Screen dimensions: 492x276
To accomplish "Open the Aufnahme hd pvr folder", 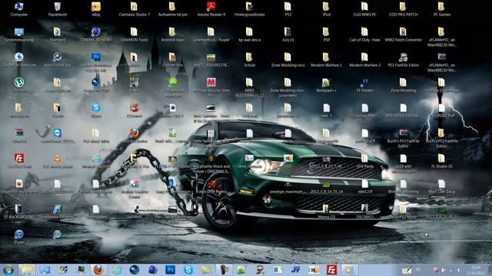I will pyautogui.click(x=172, y=9).
